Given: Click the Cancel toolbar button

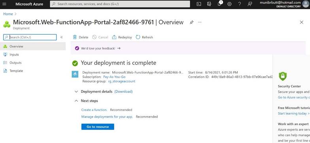Looking at the screenshot, I should (x=100, y=37).
